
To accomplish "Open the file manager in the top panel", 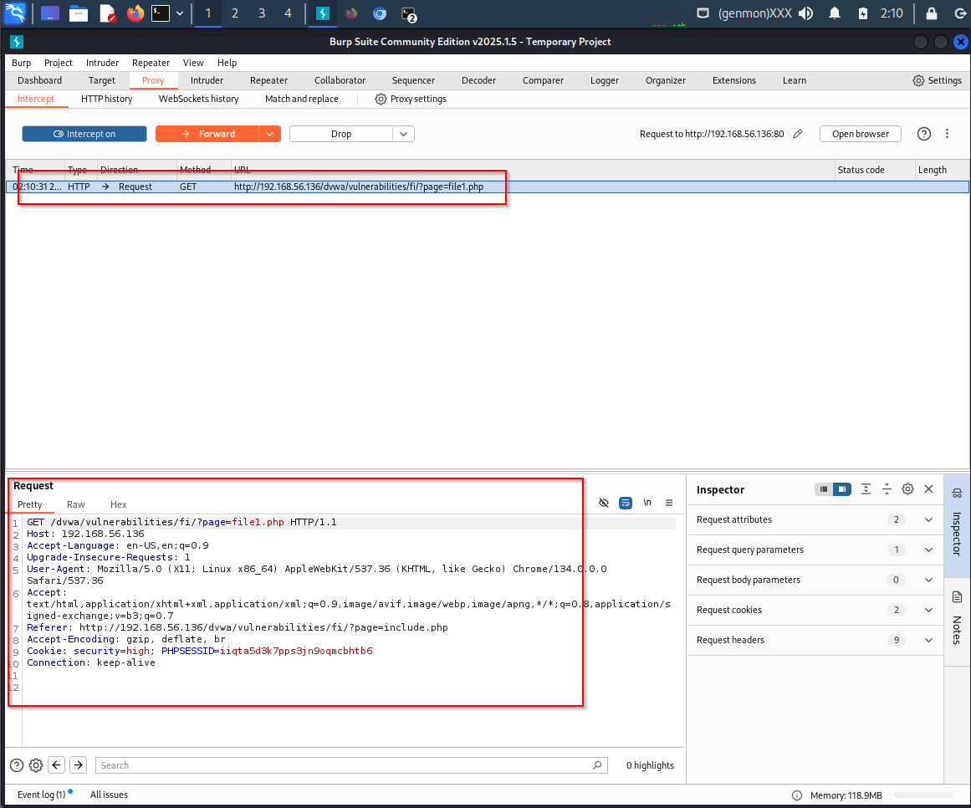I will click(79, 13).
